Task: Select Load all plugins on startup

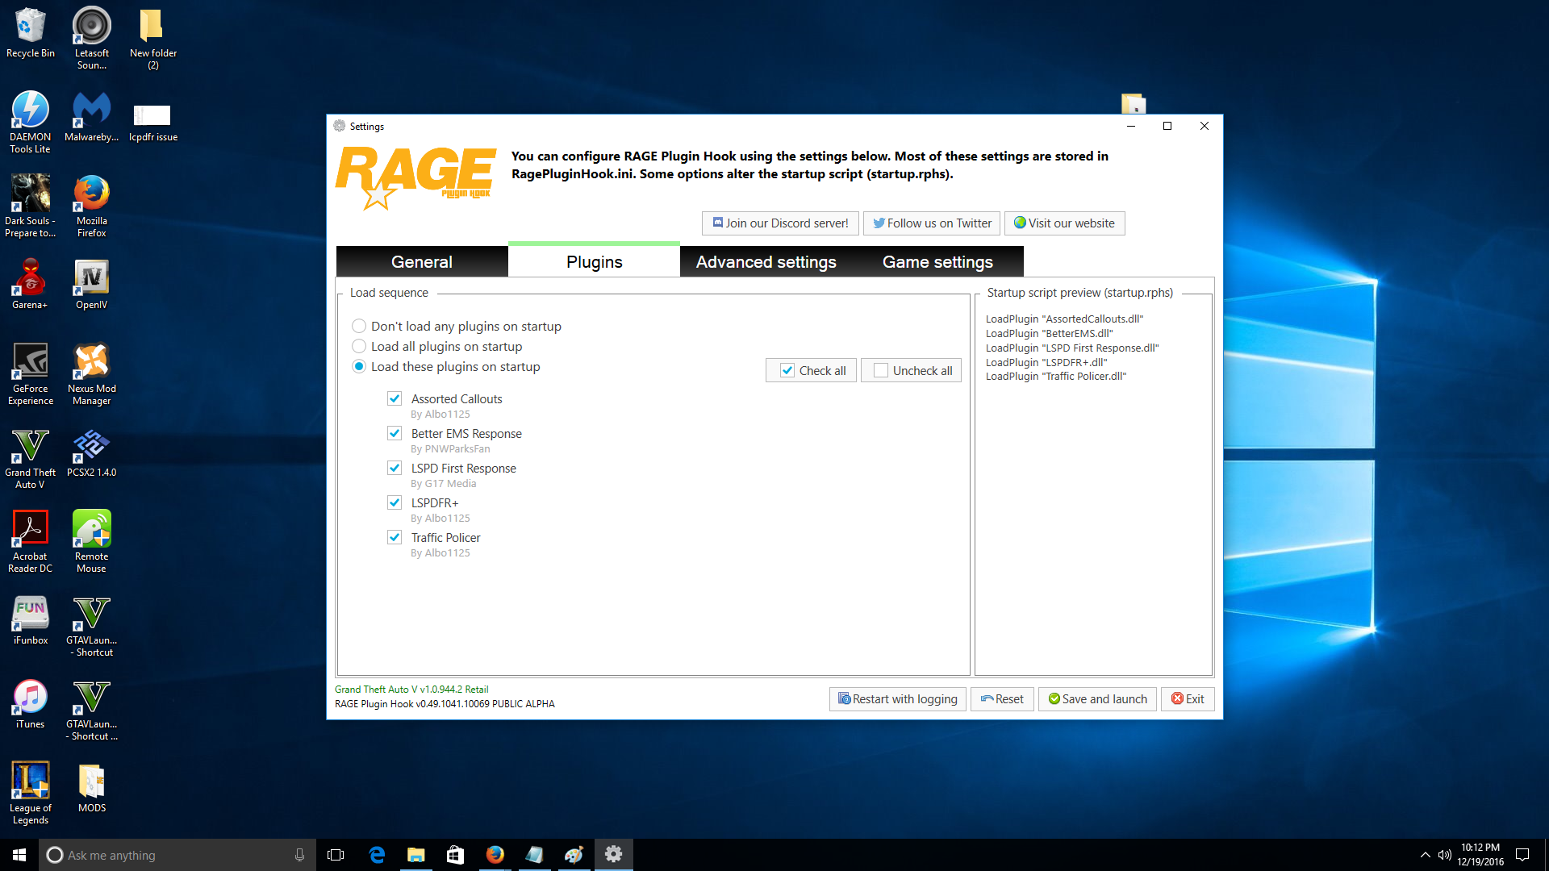Action: pos(359,347)
